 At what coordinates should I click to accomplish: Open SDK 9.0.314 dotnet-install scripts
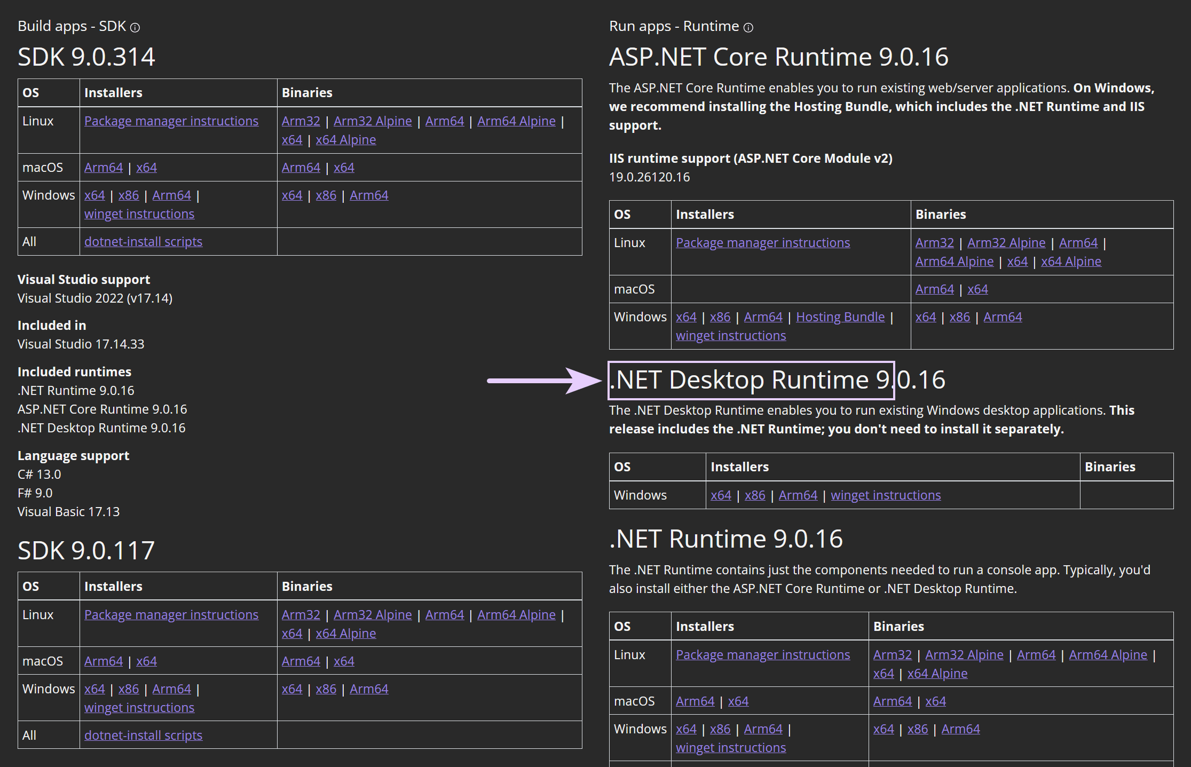143,242
